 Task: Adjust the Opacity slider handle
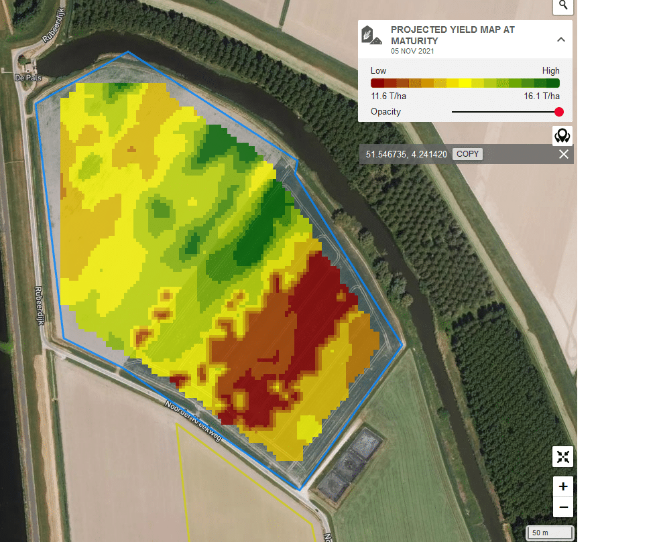(558, 112)
